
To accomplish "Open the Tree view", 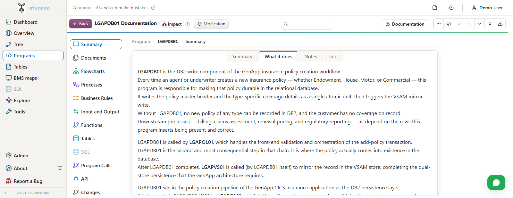I will 33,44.
